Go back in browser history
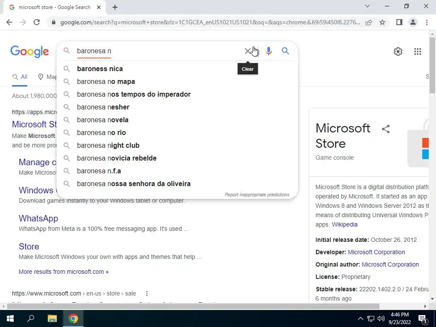 click(x=9, y=22)
